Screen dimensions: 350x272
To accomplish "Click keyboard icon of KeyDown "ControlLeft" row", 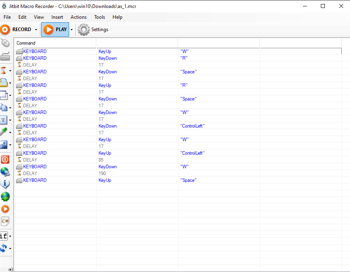I will [19, 126].
